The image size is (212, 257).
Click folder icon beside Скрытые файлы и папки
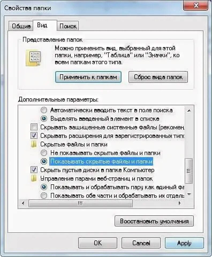pos(34,145)
